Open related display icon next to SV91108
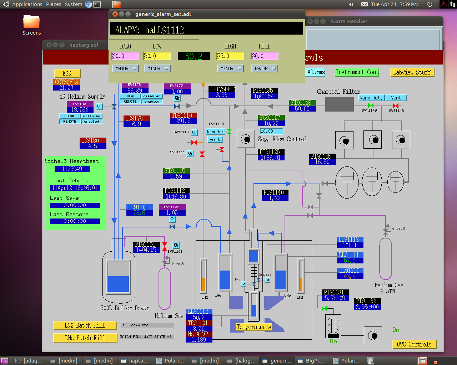Viewport: 457px width, 365px height. [176, 245]
